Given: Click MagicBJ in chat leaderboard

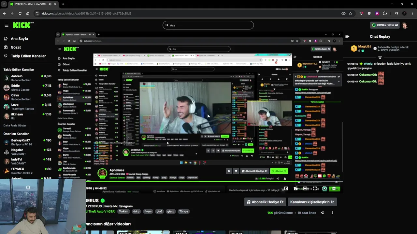Looking at the screenshot, I should pyautogui.click(x=365, y=46).
